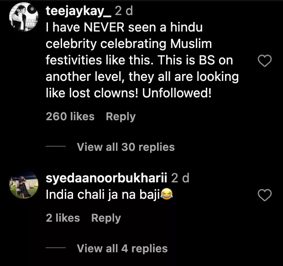Expand View all 30 replies
283x266 pixels.
coord(126,147)
